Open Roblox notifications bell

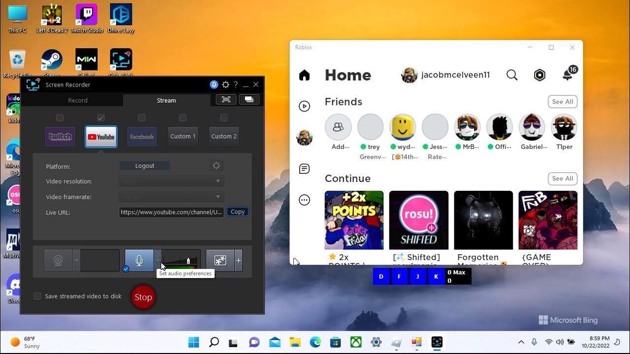click(x=567, y=75)
